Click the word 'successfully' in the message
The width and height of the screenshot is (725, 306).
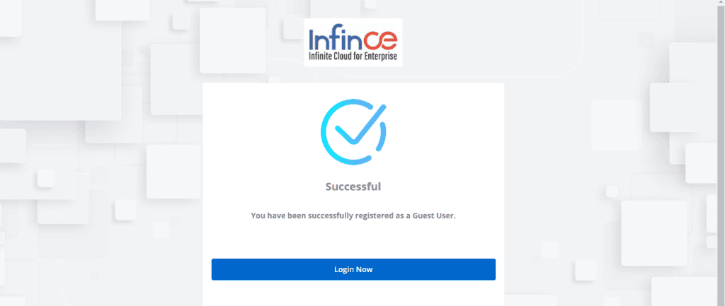click(331, 216)
